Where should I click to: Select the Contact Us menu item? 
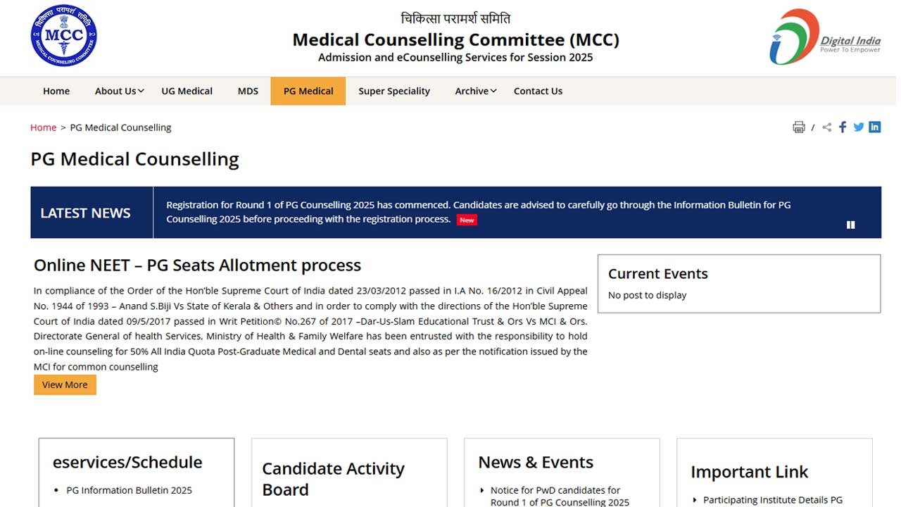538,90
